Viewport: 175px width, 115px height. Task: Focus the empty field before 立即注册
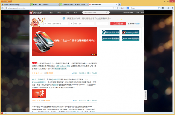click(102, 24)
